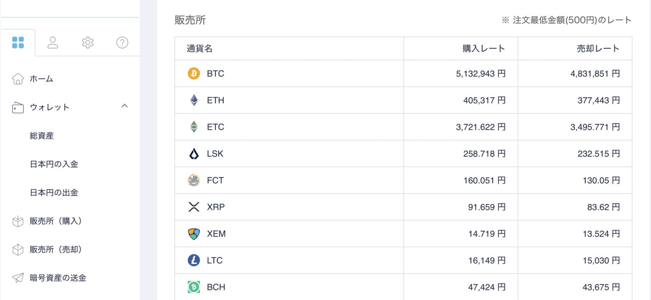Click the ETC purchase rate cell
Screen dimensions: 651x300
(480, 127)
